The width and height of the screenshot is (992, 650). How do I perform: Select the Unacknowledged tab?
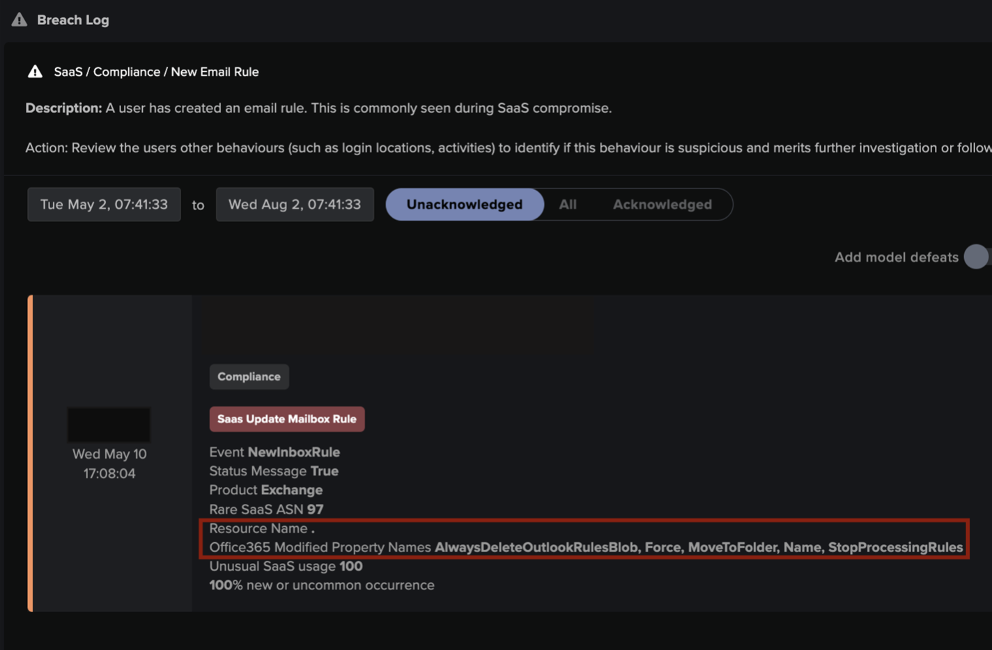(x=465, y=204)
